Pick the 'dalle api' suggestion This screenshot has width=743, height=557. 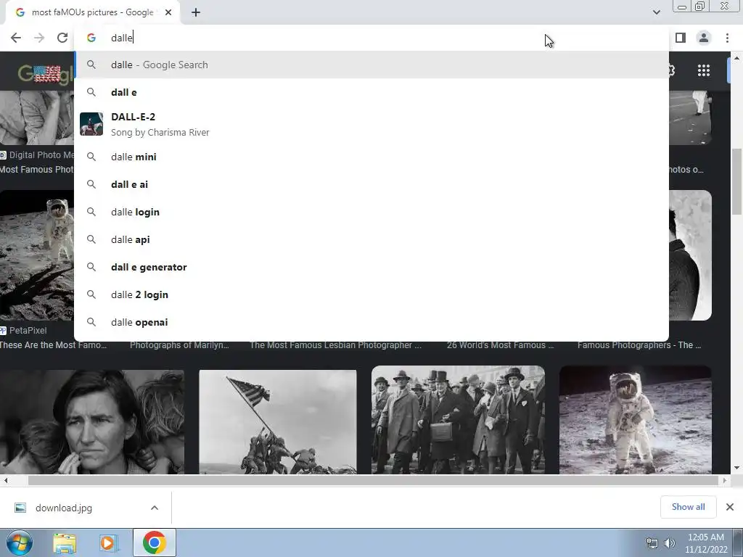[x=371, y=239]
